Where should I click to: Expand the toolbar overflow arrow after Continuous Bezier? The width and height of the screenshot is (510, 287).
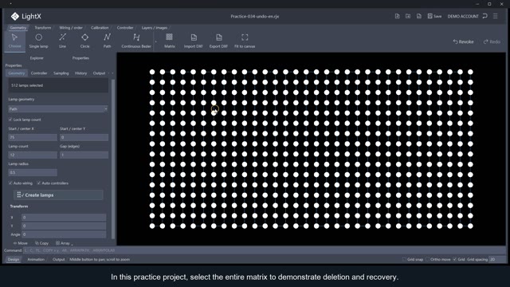tap(156, 41)
